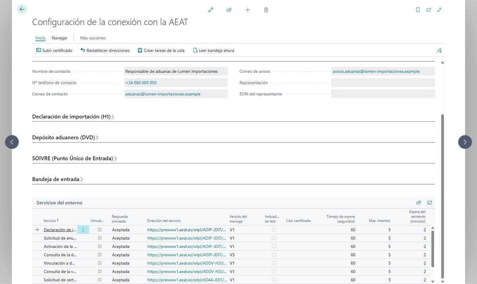The image size is (477, 284).
Task: Expand Bandeja de entrada section
Action: (x=58, y=179)
